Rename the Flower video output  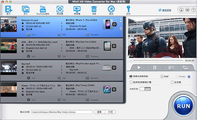click(x=92, y=100)
